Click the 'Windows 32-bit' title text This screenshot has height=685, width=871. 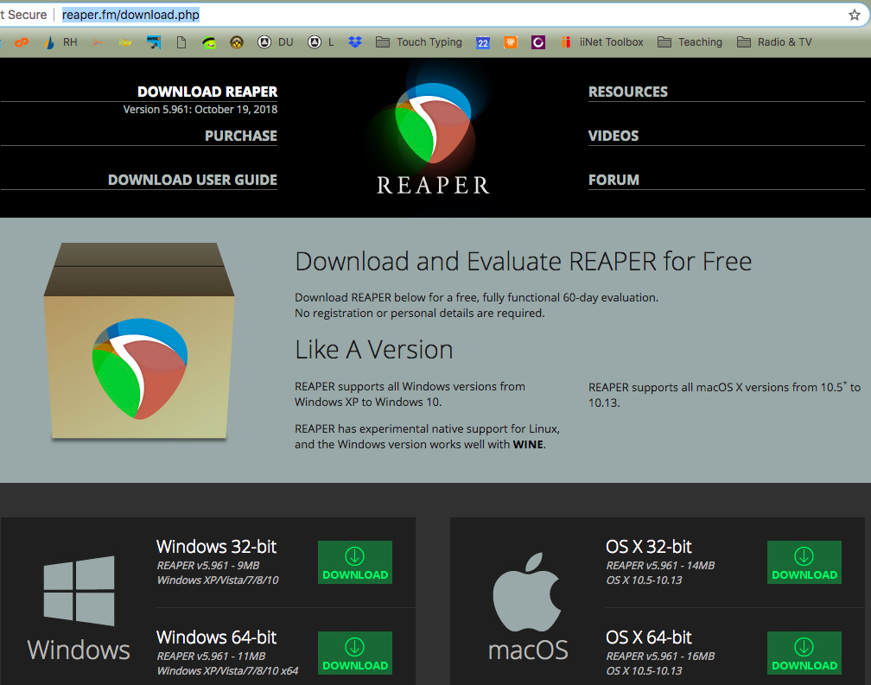click(x=216, y=547)
